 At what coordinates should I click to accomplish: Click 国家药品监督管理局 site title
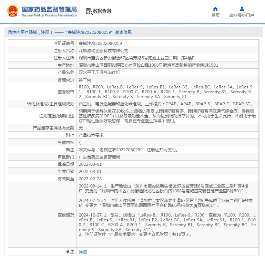[x=49, y=9]
